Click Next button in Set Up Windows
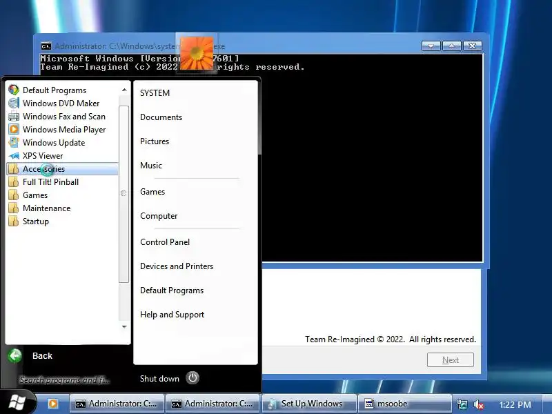 pyautogui.click(x=451, y=359)
